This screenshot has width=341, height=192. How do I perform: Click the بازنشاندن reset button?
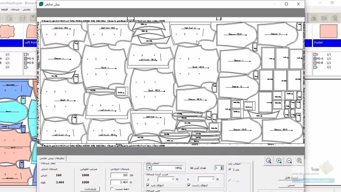coord(90,189)
